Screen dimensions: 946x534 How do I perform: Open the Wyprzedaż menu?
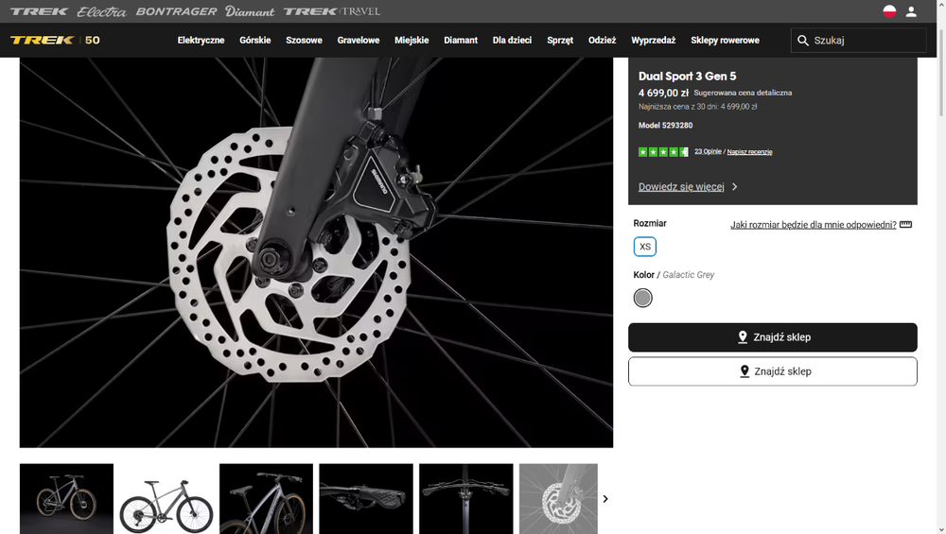click(654, 41)
